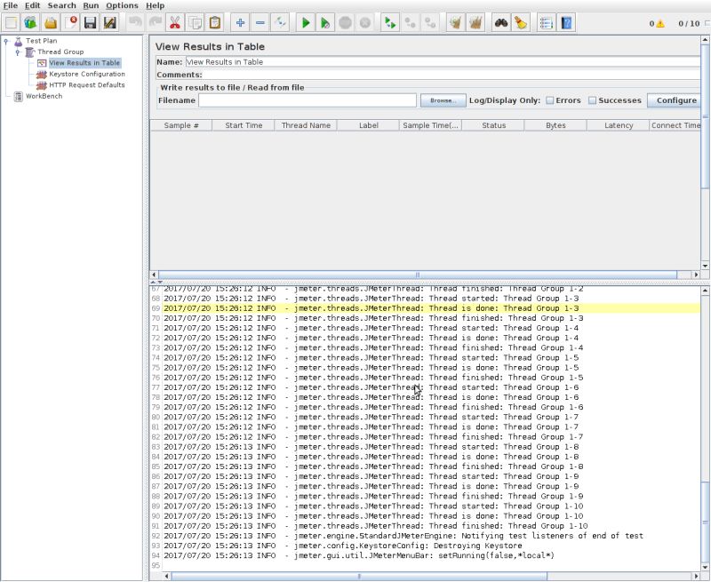Open the Help book icon
711x582 pixels.
pos(566,23)
